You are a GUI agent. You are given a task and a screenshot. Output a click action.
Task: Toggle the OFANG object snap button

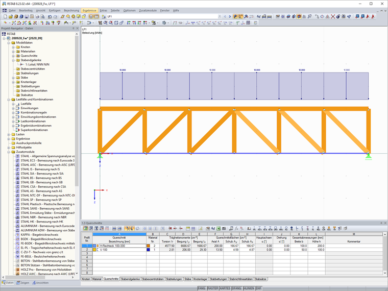click(x=236, y=288)
